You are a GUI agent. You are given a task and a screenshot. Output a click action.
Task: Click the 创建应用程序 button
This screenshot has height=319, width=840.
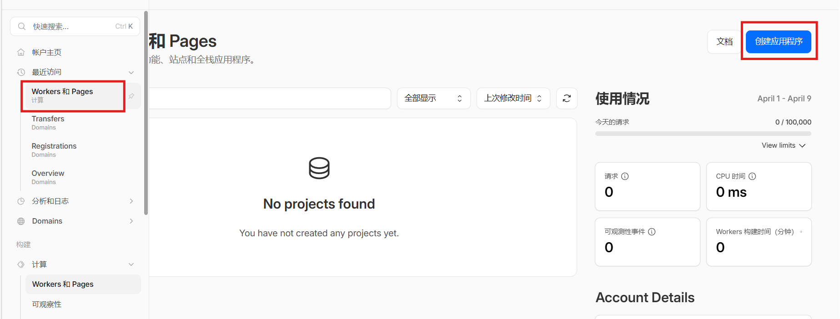coord(779,41)
